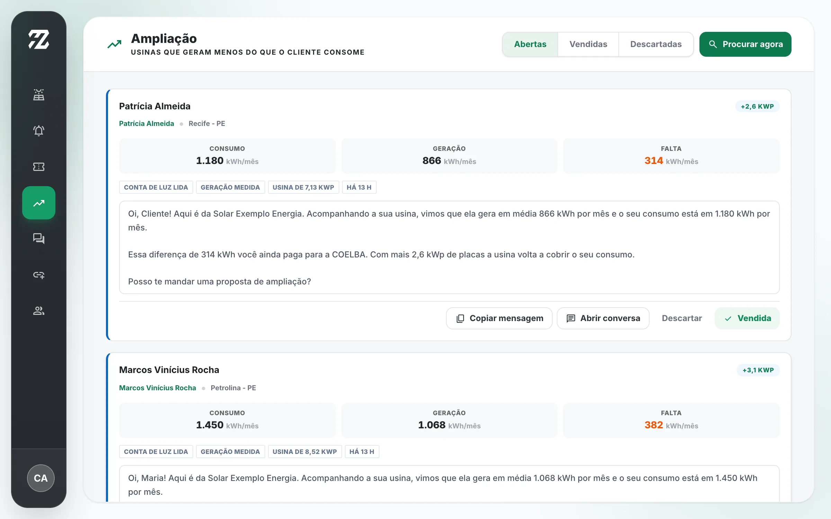Click Descartar on Patrícia Almeida's card

point(682,318)
